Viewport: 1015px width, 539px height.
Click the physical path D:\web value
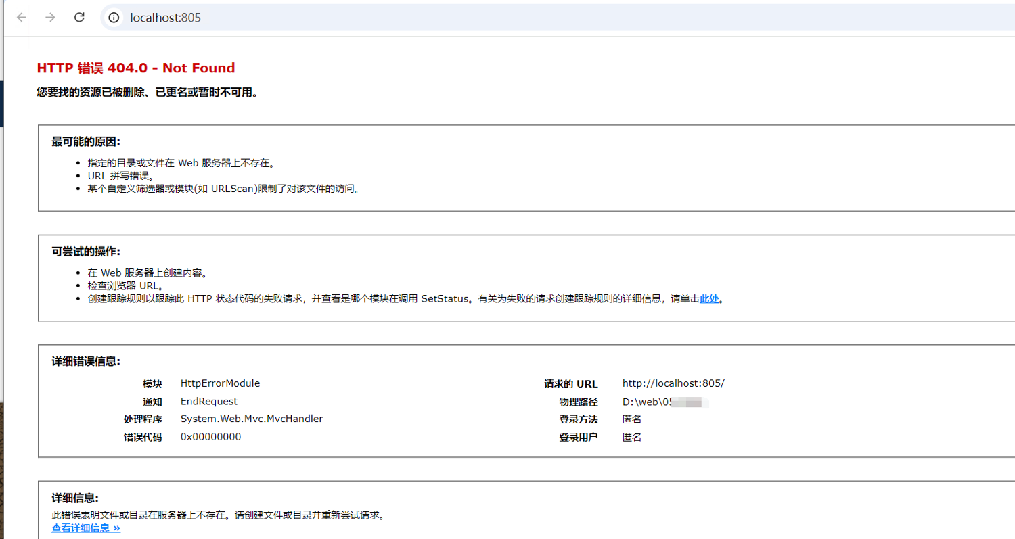[646, 402]
